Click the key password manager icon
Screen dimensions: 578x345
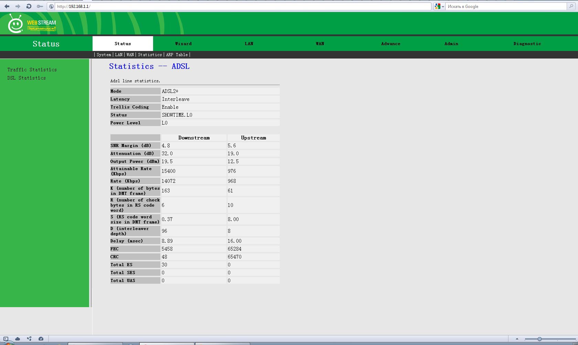(x=40, y=6)
